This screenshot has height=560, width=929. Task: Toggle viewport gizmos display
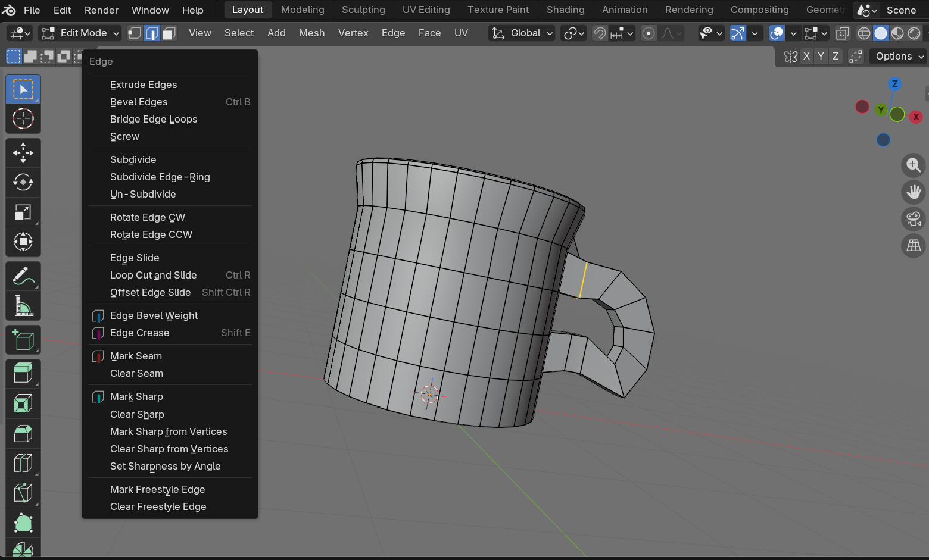coord(738,33)
